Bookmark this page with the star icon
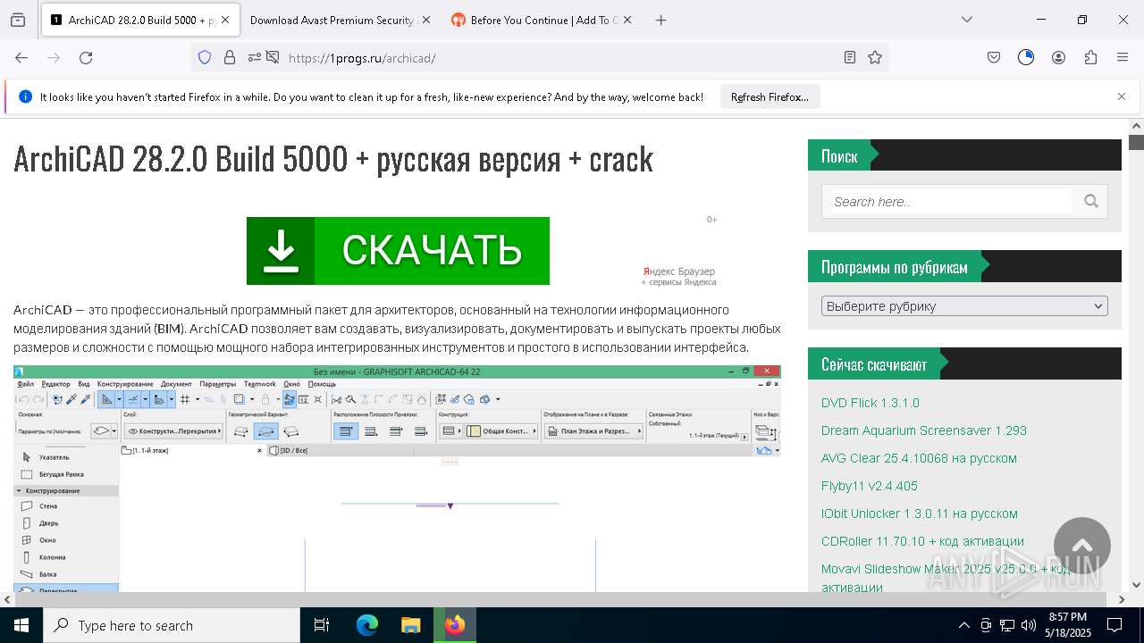The height and width of the screenshot is (643, 1144). coord(875,57)
